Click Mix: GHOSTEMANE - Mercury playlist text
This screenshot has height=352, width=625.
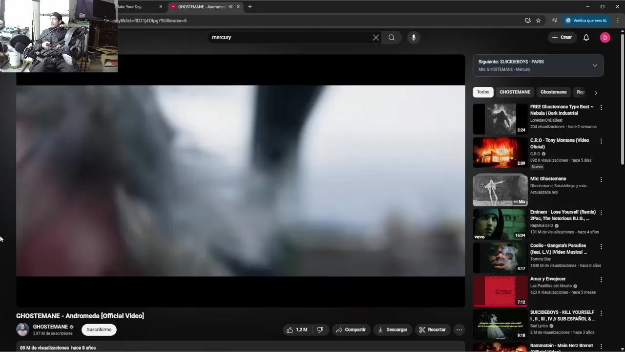click(504, 69)
